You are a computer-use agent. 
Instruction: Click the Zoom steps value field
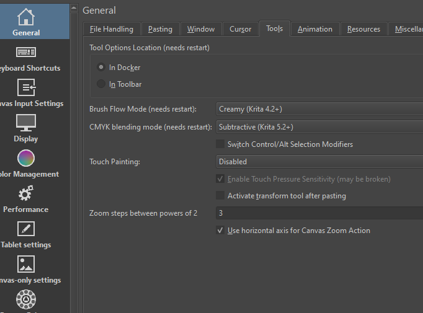319,213
